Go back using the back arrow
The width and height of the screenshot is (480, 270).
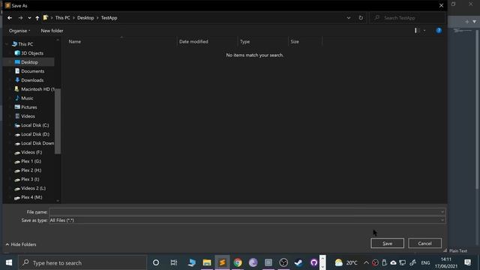(10, 18)
